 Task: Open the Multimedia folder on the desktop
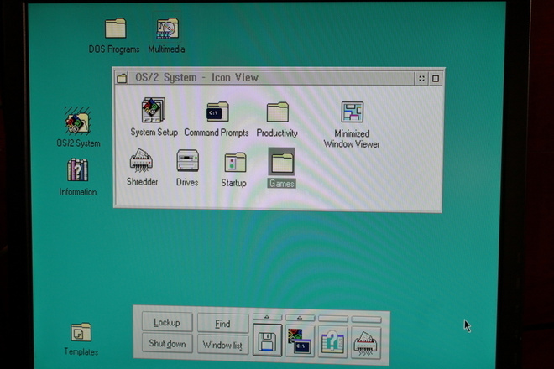168,29
